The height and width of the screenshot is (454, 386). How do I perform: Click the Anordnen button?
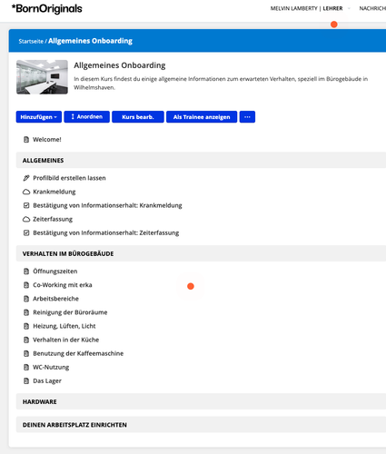[x=87, y=117]
